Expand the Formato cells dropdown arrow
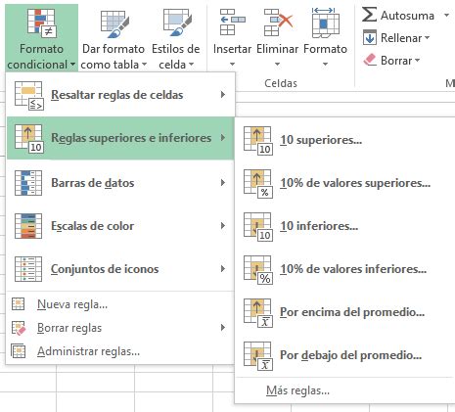Screen dimensions: 455x412 tap(325, 65)
